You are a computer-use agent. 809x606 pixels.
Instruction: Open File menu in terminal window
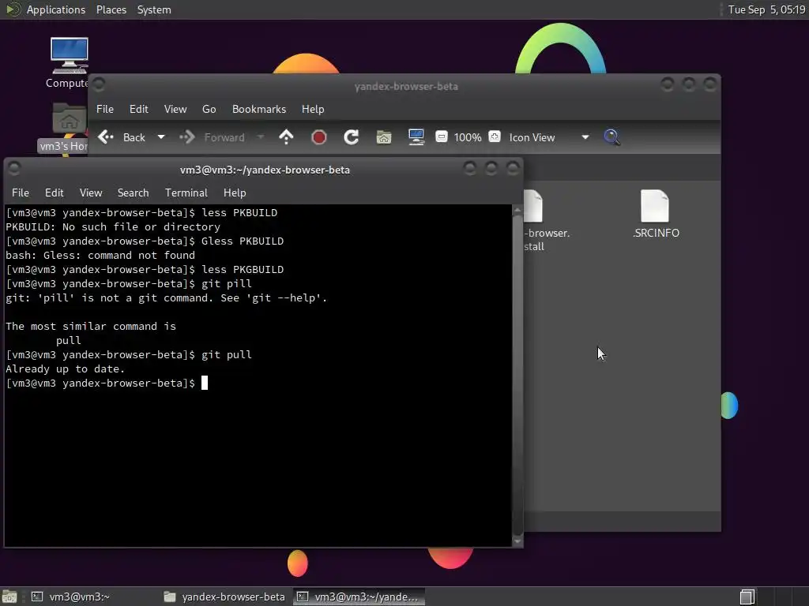click(x=20, y=193)
